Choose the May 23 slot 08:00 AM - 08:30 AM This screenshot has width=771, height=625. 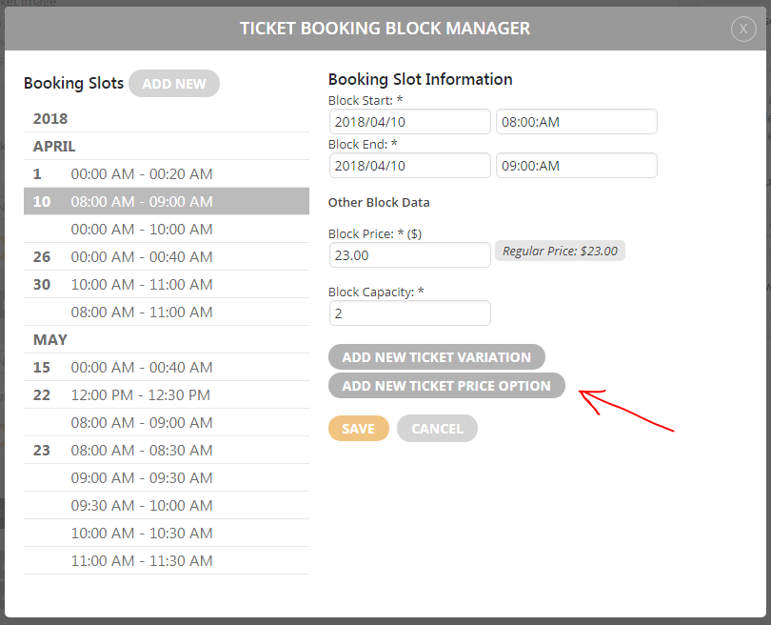coord(167,450)
